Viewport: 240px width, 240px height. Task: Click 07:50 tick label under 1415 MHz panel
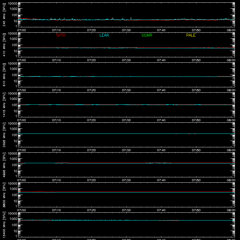(x=196, y=120)
